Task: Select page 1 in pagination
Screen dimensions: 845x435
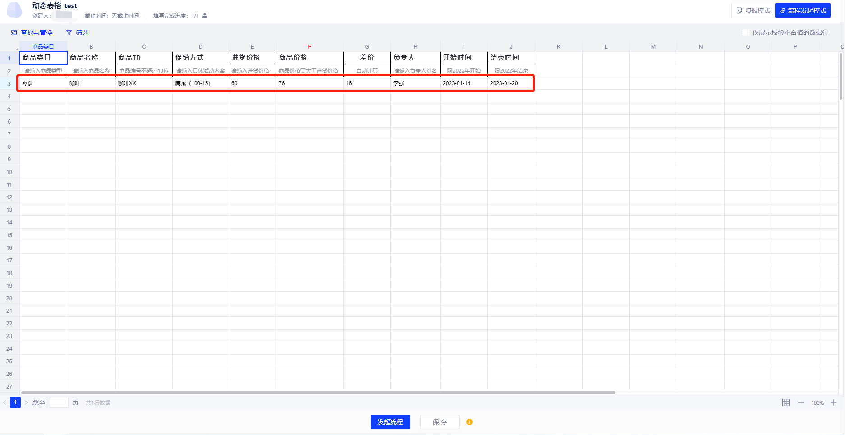Action: tap(15, 403)
